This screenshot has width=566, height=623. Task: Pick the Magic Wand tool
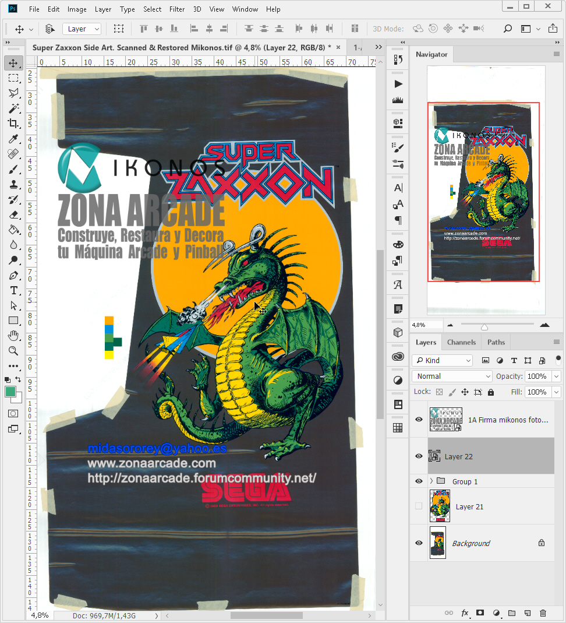[13, 108]
